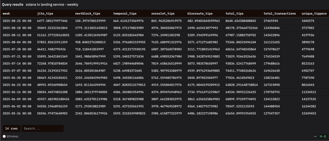Click total_transactions value 176534539
329x141 pixels.
pyautogui.click(x=272, y=57)
